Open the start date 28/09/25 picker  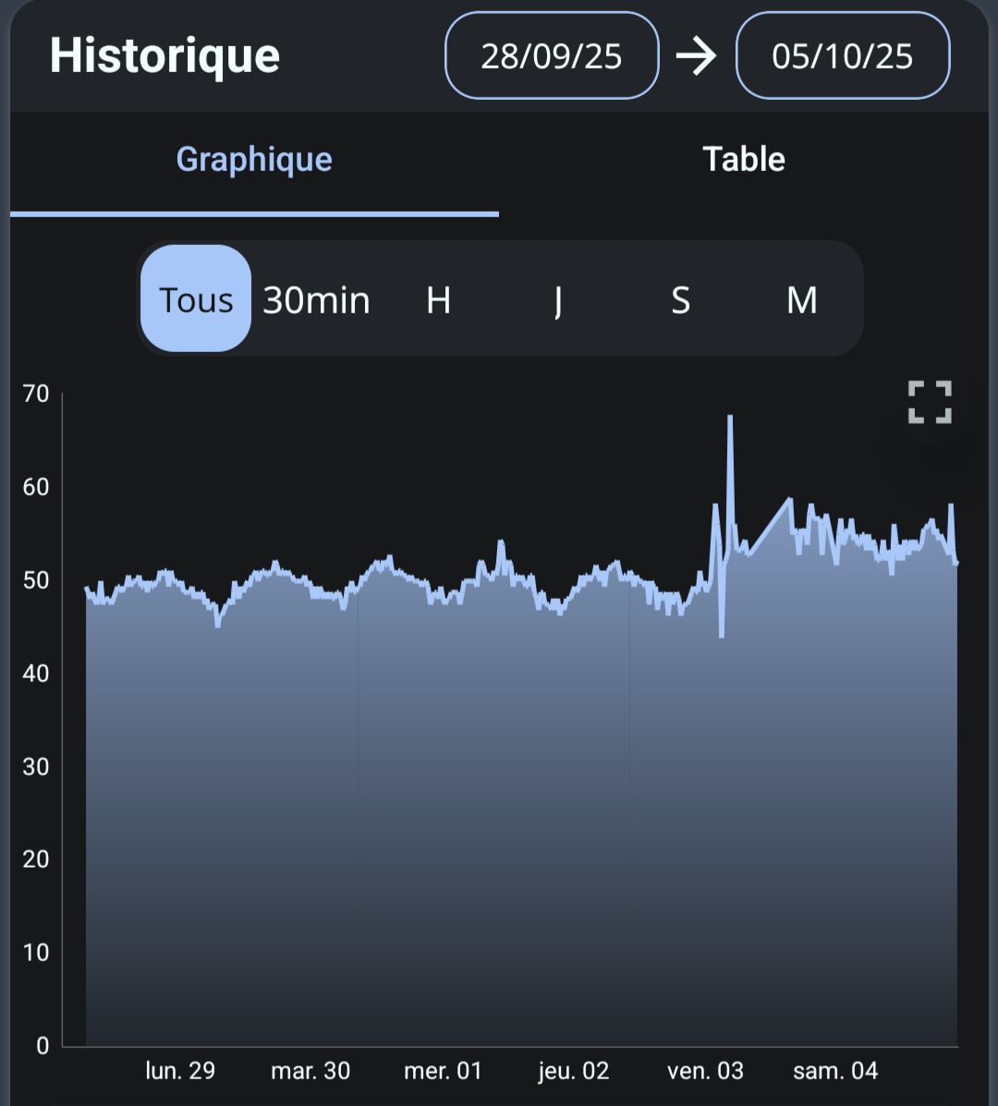(552, 56)
